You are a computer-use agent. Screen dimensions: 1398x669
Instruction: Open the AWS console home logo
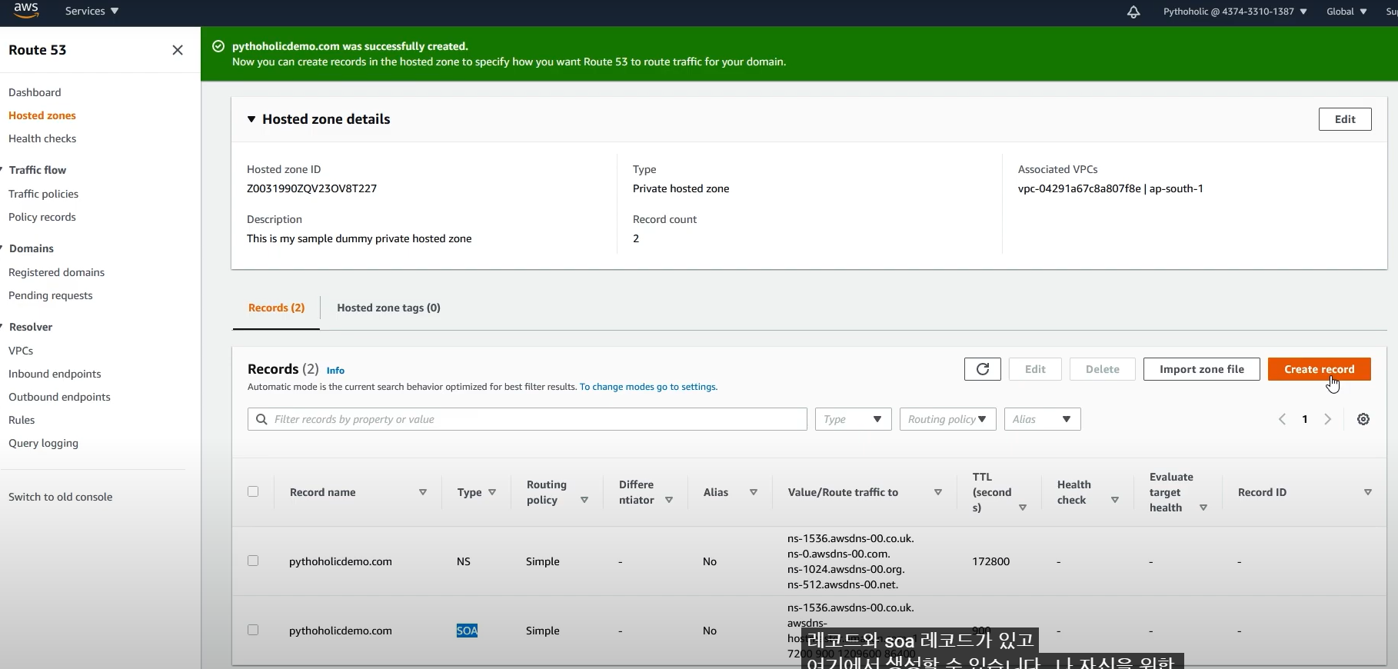click(26, 11)
